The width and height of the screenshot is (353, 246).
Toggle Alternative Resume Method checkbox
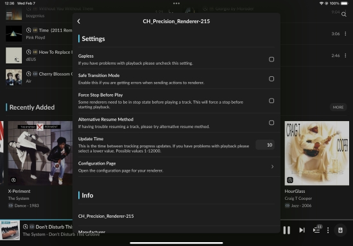(271, 122)
